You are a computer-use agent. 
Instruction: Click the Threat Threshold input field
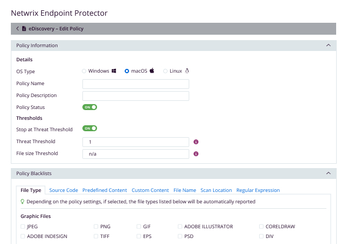click(x=136, y=142)
